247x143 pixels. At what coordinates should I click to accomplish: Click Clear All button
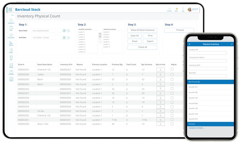[x=134, y=36]
